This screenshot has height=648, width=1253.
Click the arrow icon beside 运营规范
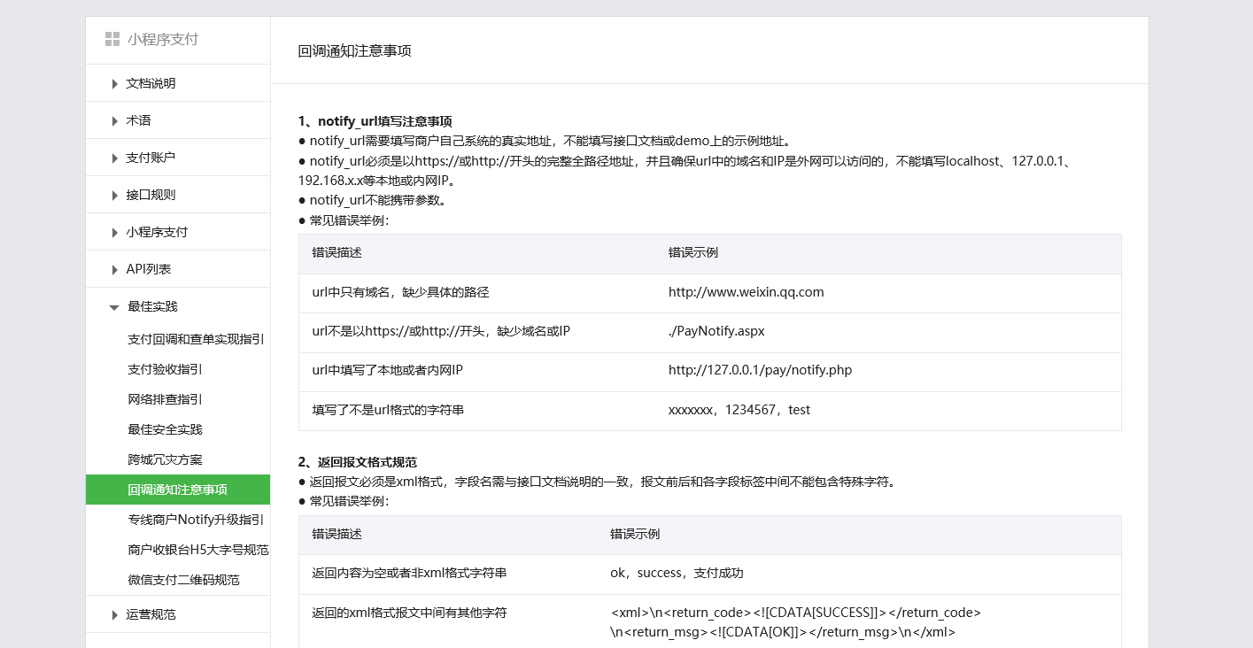coord(115,615)
